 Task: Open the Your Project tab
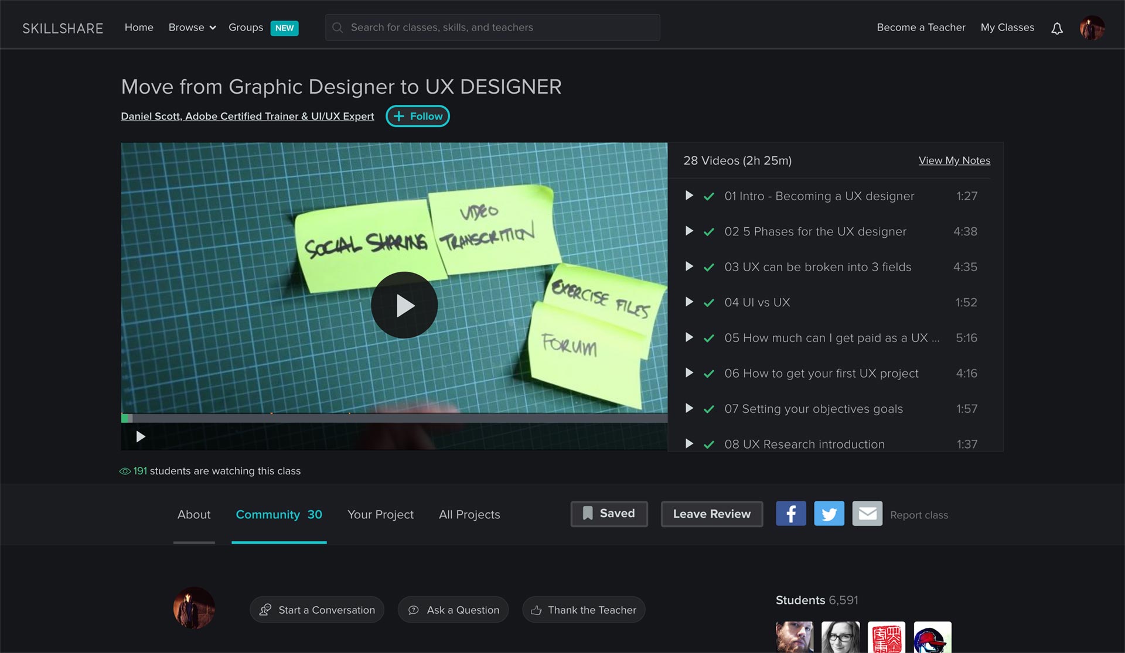click(x=380, y=514)
